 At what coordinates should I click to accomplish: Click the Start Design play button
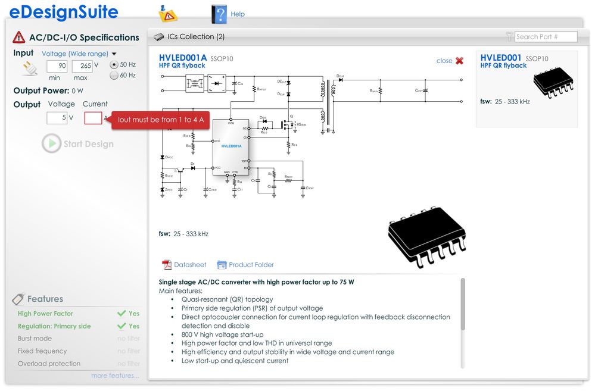(x=52, y=143)
